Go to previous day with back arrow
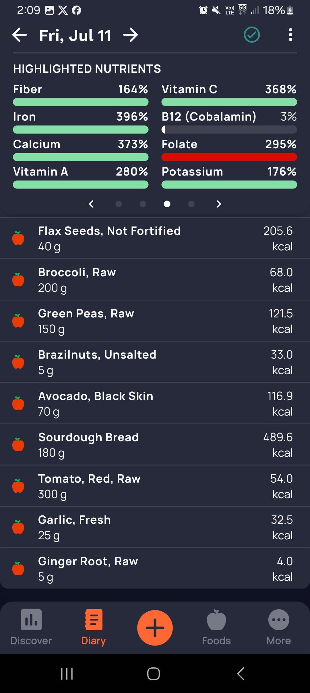Image resolution: width=310 pixels, height=693 pixels. tap(20, 35)
